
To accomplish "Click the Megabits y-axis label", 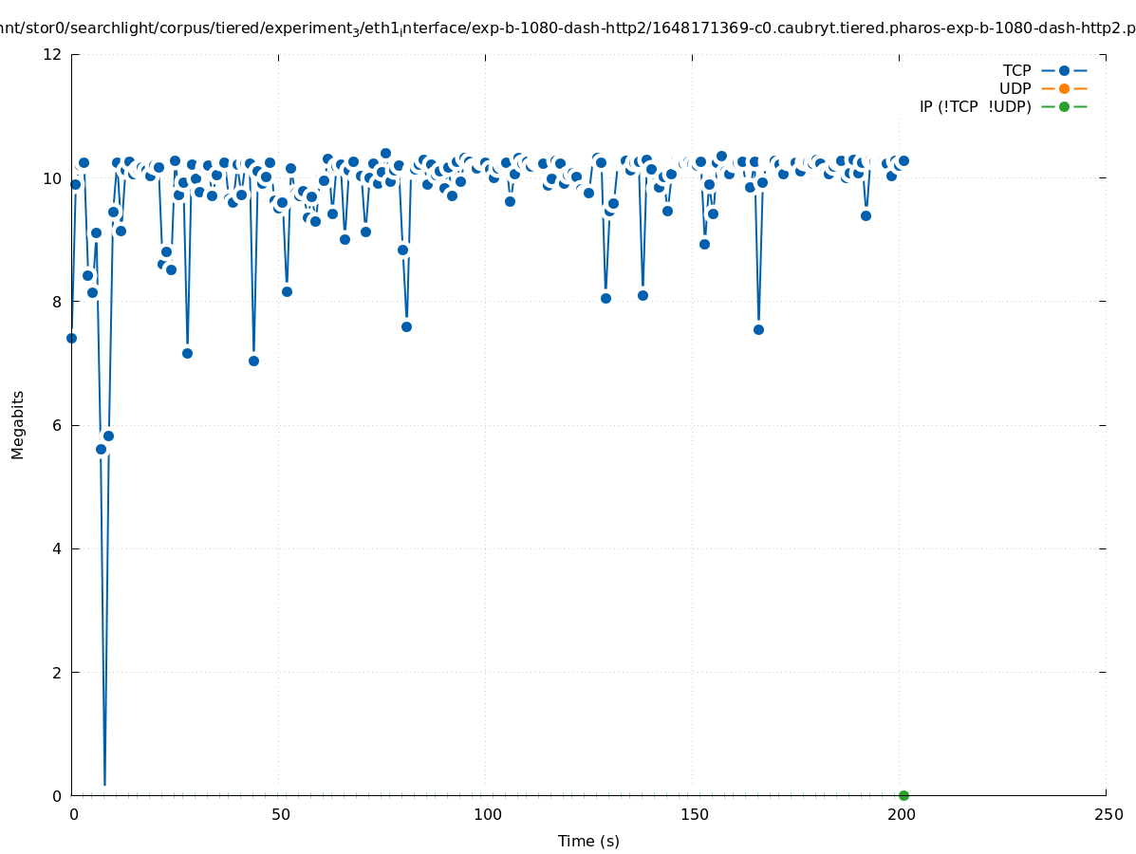I will click(18, 424).
